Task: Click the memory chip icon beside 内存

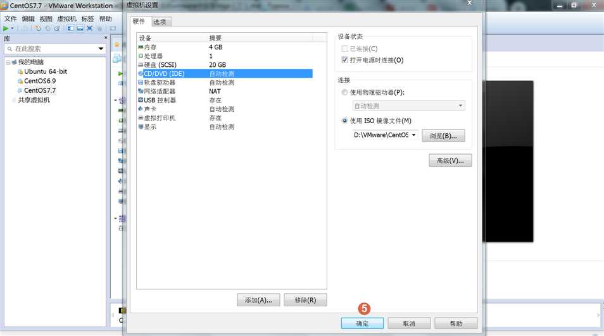Action: click(x=141, y=47)
